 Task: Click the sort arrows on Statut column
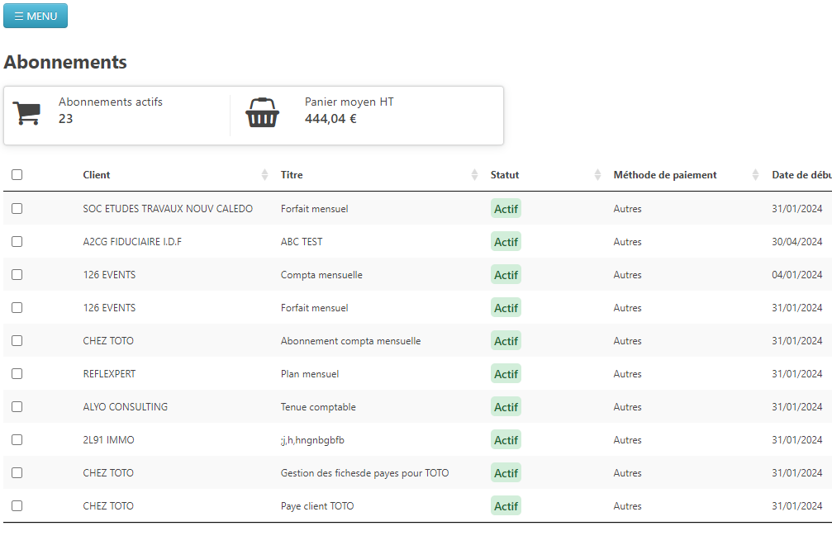point(597,175)
